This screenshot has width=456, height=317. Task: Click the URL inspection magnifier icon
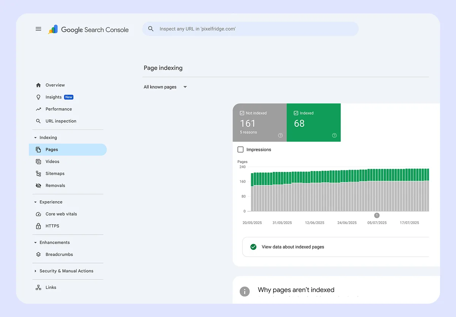[x=38, y=121]
